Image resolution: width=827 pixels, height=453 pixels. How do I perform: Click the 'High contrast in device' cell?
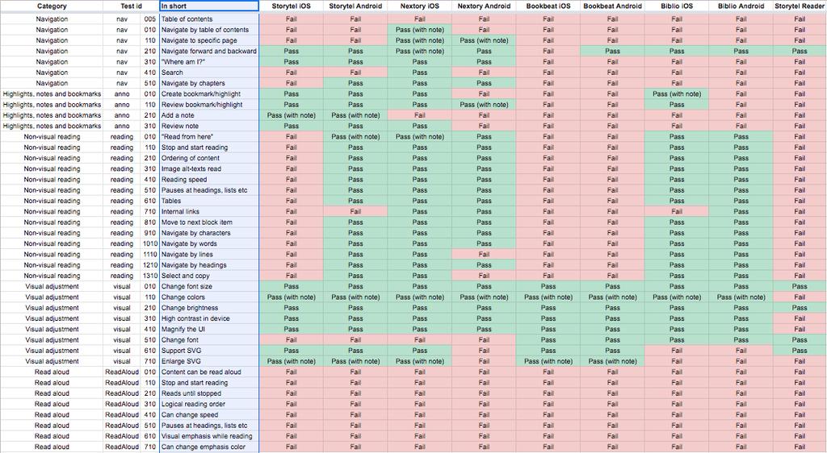click(x=209, y=319)
